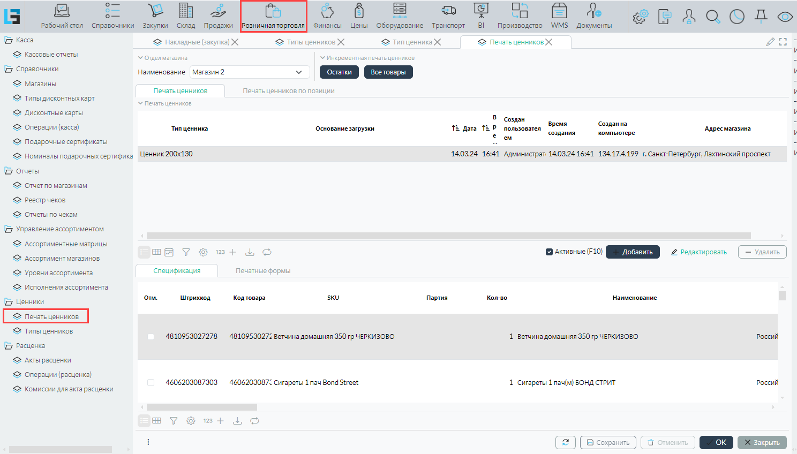
Task: Switch to the Печатные формы tab
Action: tap(263, 271)
